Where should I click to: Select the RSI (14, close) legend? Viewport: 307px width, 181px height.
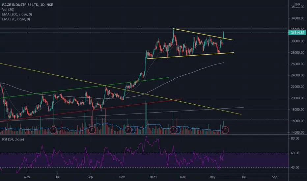(13, 139)
